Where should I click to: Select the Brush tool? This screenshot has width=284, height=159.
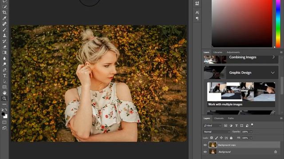pos(4,30)
